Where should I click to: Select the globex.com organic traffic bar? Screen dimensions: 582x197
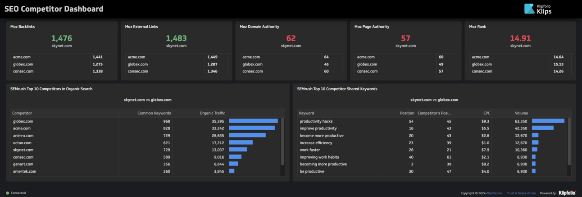coord(253,121)
